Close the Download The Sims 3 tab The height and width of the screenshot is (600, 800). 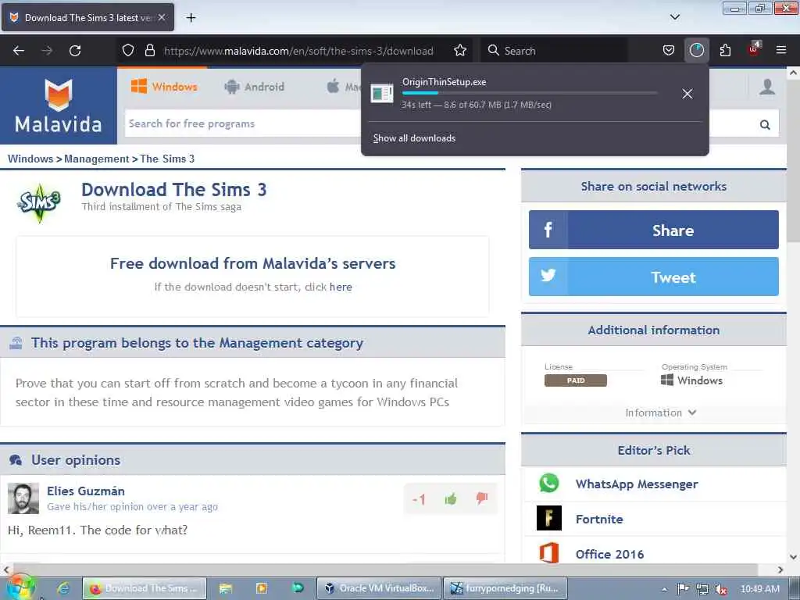click(x=162, y=17)
